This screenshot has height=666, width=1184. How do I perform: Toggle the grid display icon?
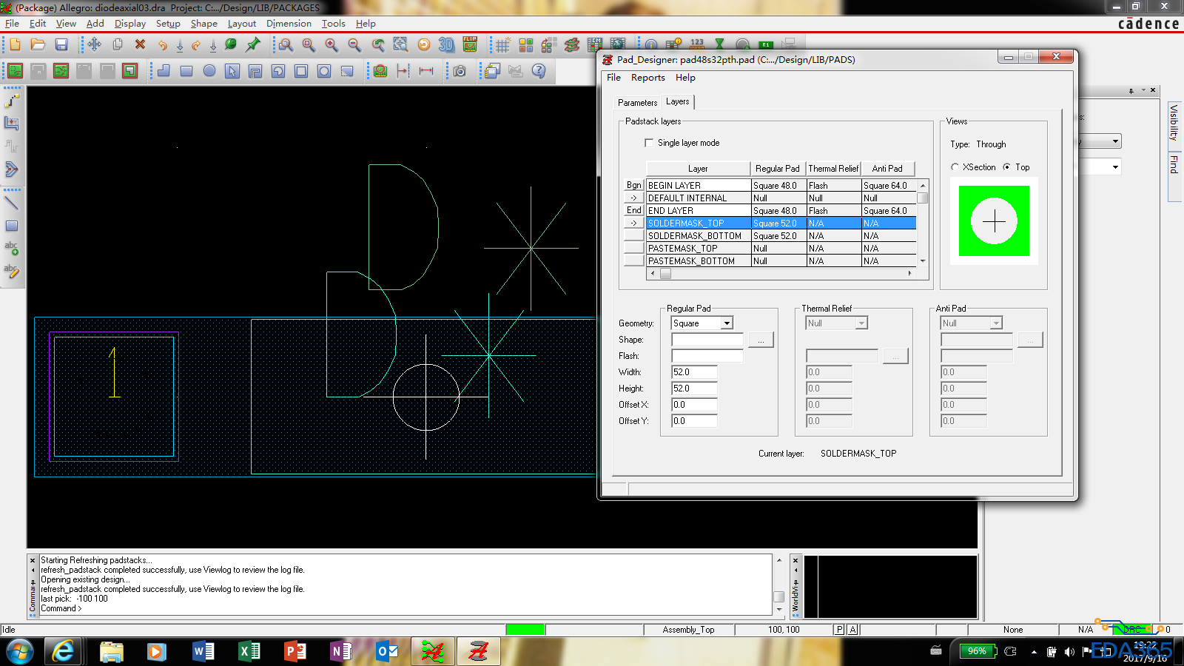(x=502, y=45)
